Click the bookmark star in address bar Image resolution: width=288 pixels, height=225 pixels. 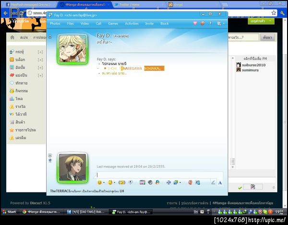click(274, 12)
